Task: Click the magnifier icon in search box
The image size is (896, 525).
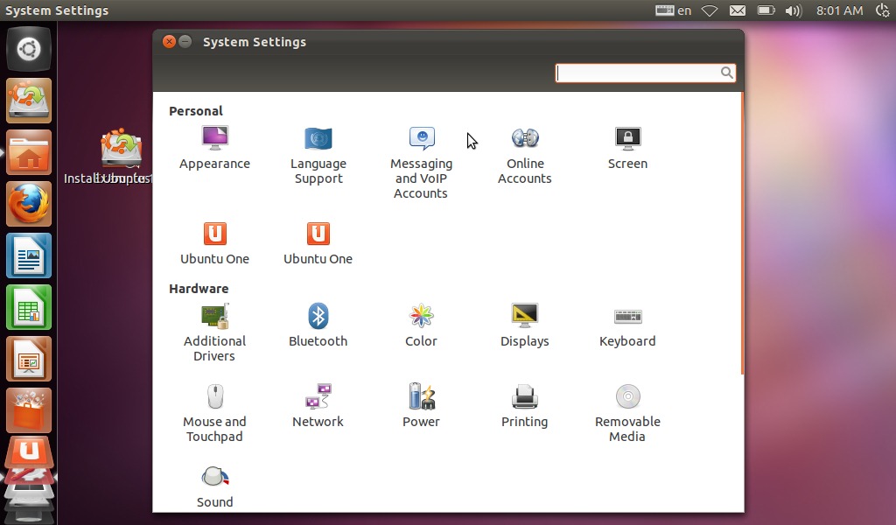Action: click(726, 73)
